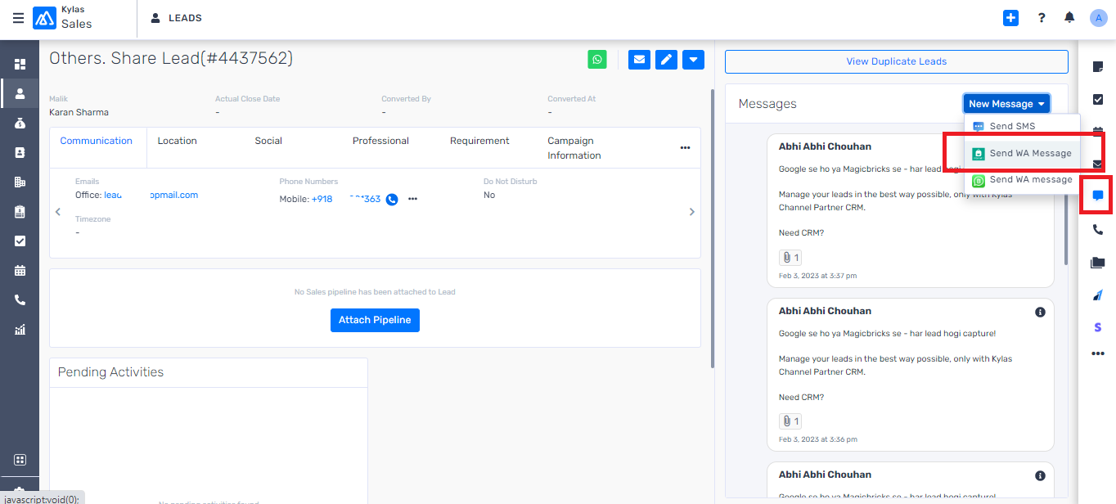Open the hamburger menu at top left
The width and height of the screenshot is (1116, 504).
pos(18,17)
